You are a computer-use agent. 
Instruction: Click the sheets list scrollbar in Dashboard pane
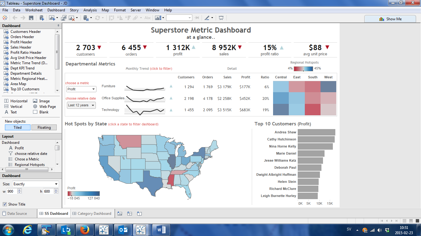57,52
